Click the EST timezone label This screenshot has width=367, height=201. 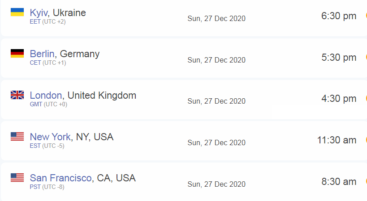(x=35, y=146)
